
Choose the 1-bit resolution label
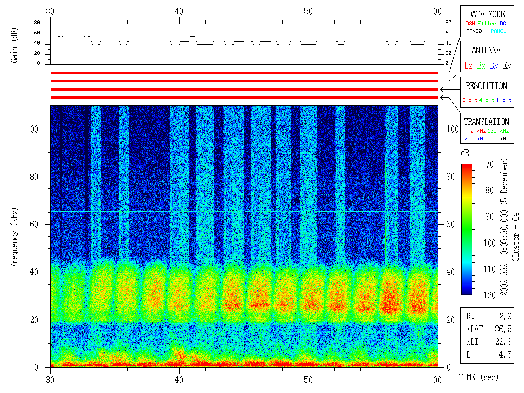coord(504,100)
